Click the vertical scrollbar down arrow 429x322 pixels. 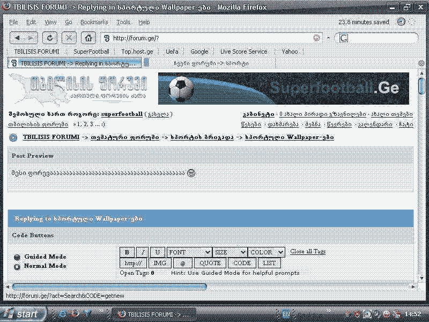(x=421, y=278)
